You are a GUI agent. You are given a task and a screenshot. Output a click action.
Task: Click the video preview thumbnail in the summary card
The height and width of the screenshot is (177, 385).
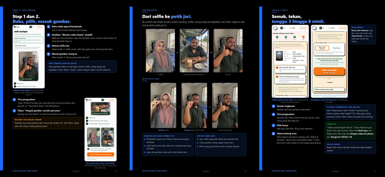[279, 56]
